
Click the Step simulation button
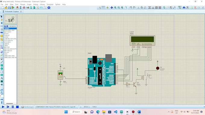[x=8, y=107]
